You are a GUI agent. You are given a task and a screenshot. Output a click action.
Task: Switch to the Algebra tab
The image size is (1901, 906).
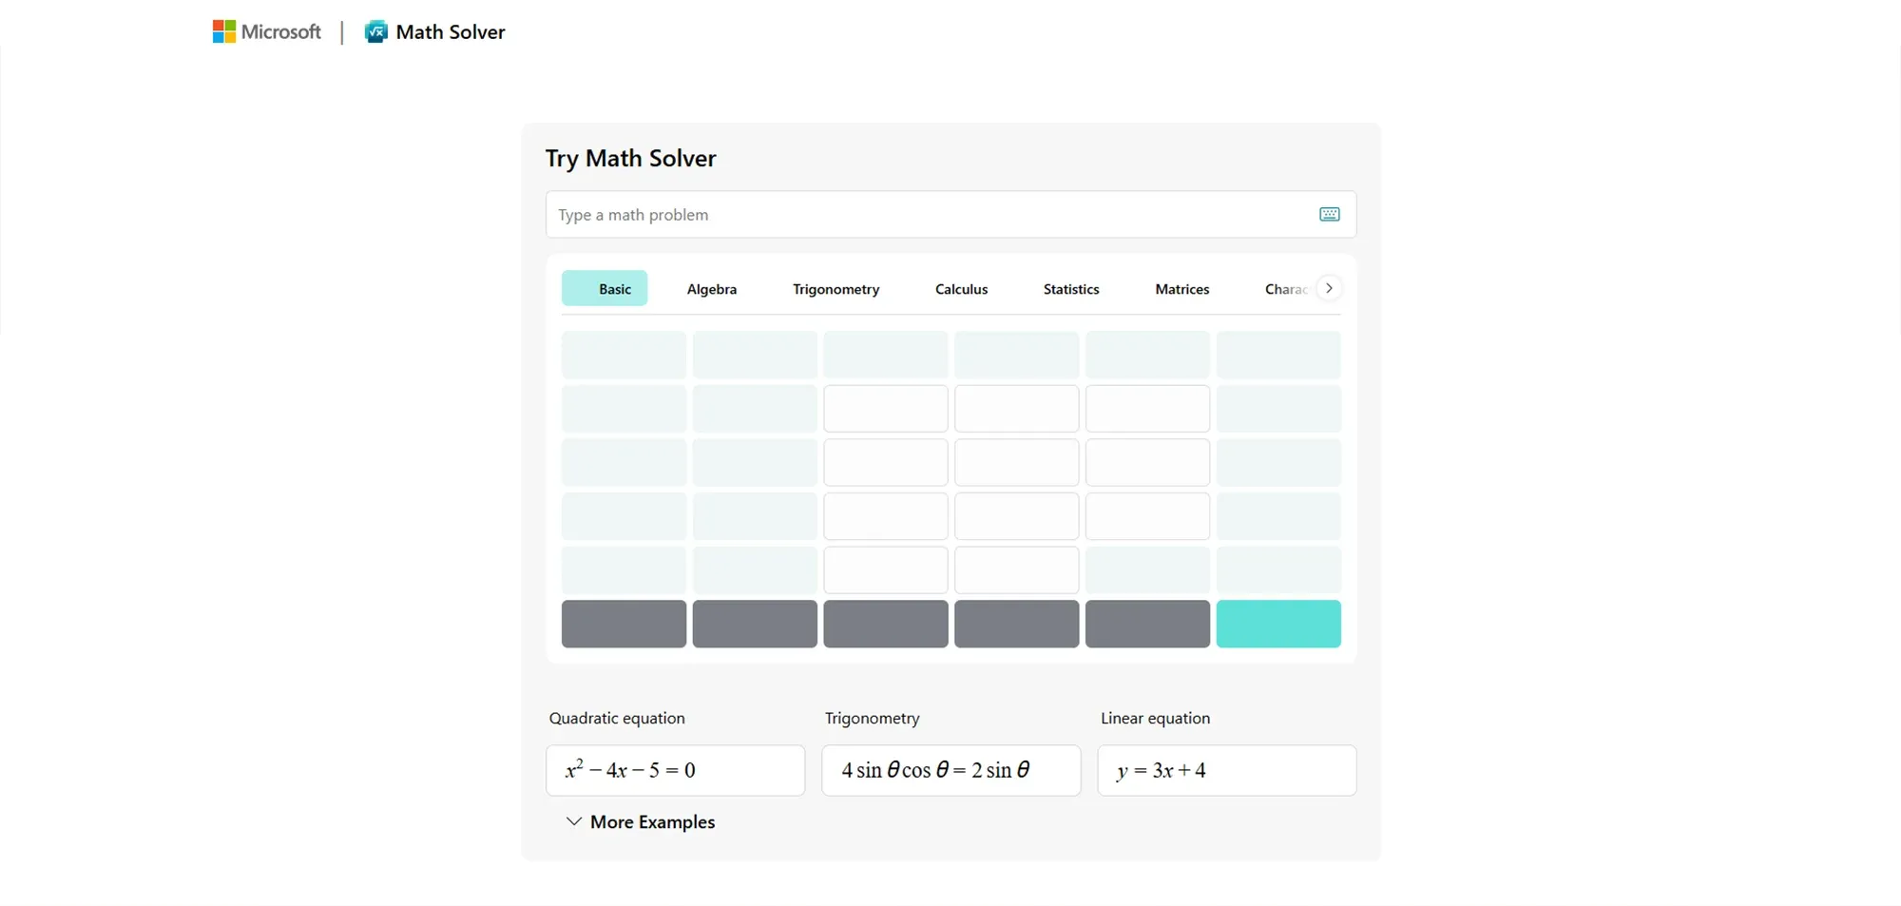(x=712, y=289)
